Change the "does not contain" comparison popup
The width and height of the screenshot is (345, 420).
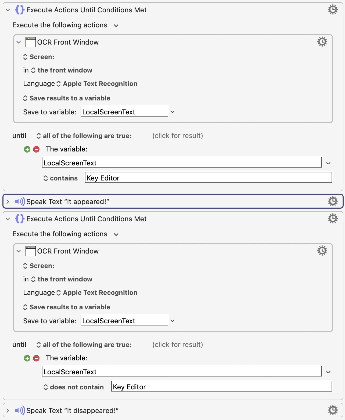click(74, 387)
